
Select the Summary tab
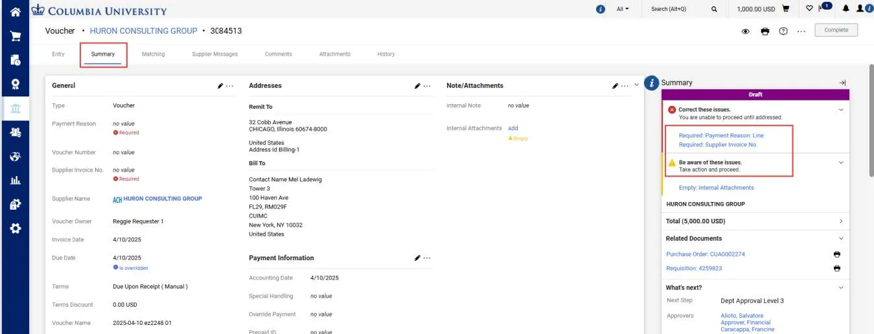click(103, 54)
